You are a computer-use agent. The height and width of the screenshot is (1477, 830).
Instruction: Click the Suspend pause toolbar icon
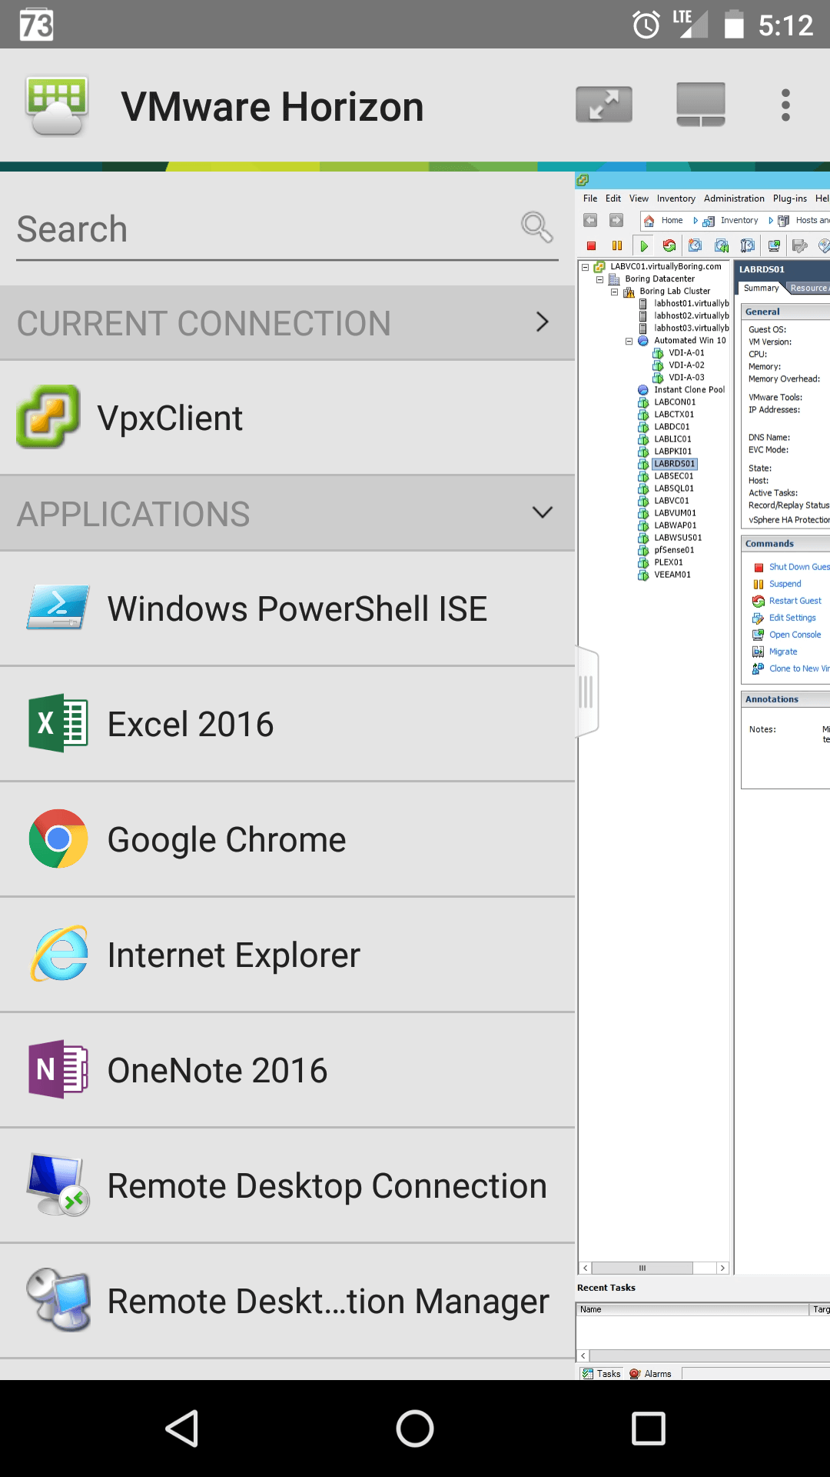(x=617, y=246)
